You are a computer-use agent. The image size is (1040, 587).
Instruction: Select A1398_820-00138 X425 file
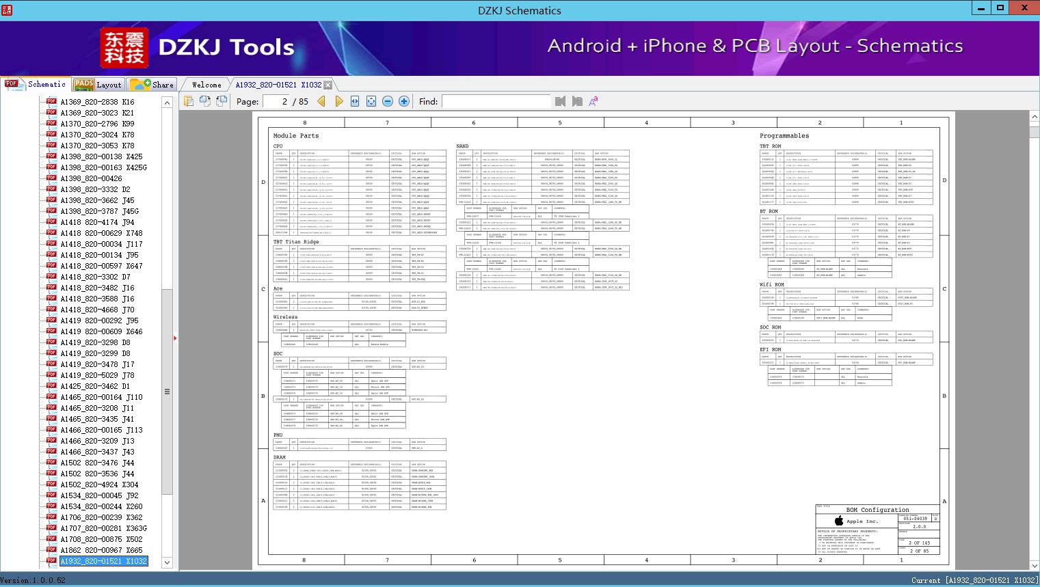(x=101, y=156)
